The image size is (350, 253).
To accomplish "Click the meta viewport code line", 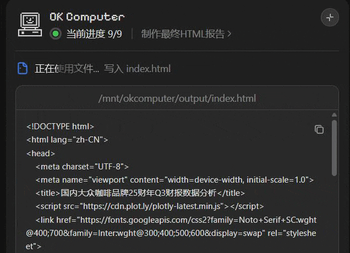I will 174,180.
